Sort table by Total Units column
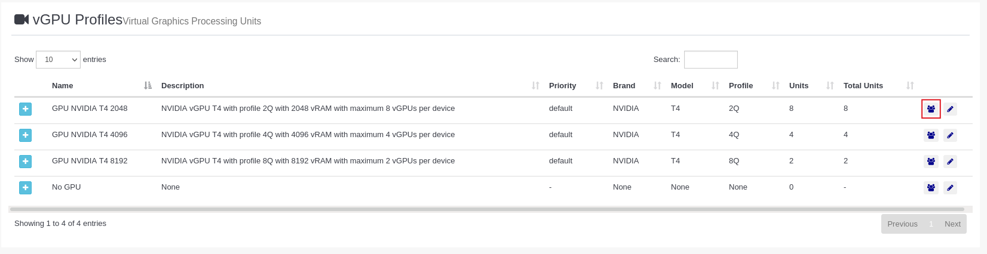Viewport: 987px width, 254px height. pos(863,86)
